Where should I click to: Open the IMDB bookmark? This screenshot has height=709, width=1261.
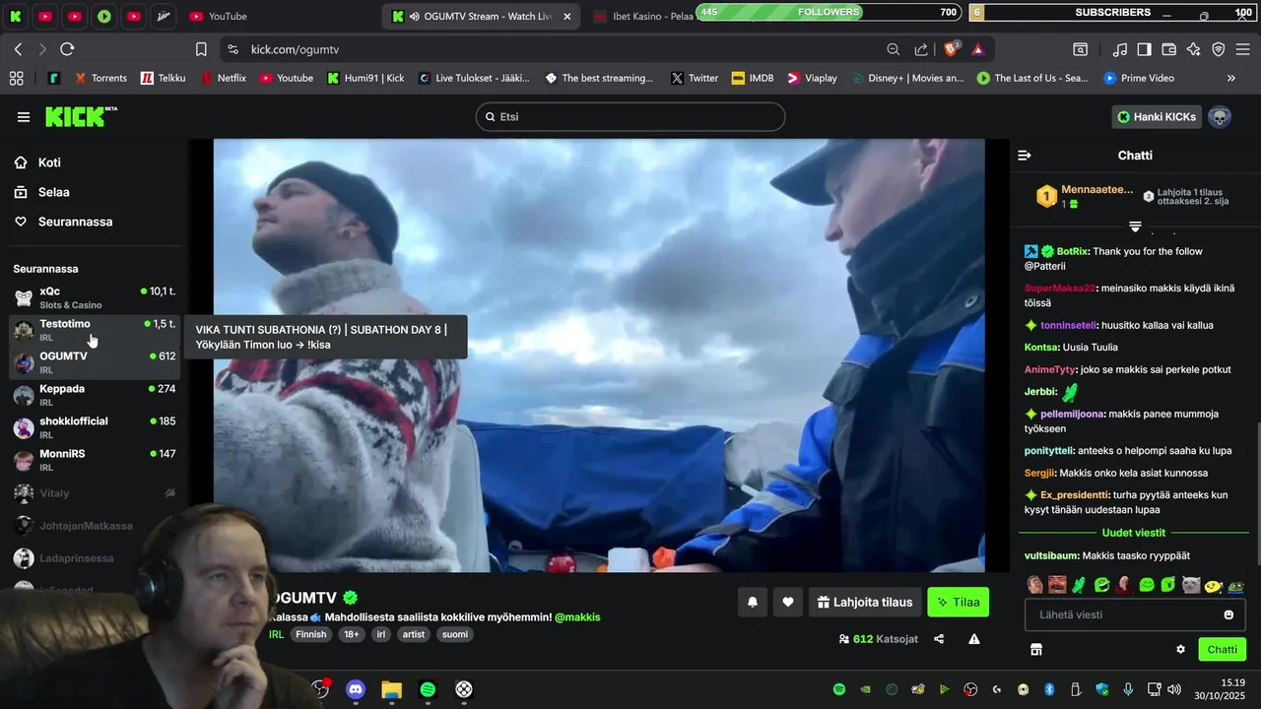coord(753,78)
